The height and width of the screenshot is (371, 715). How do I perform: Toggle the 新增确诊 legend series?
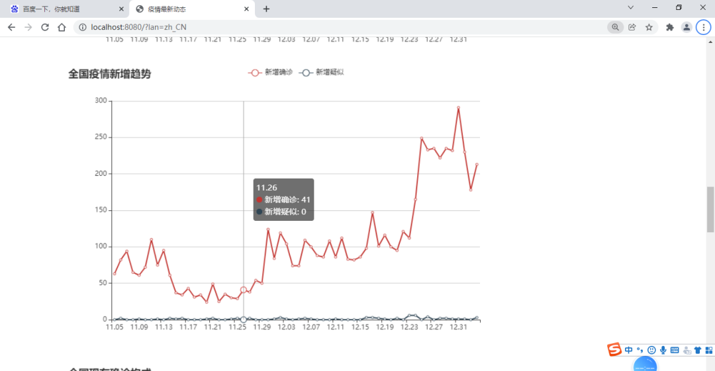pos(270,73)
